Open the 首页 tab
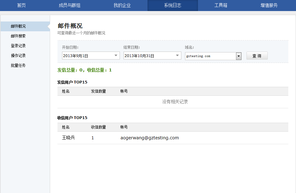Viewport: 296px width, 193px height. click(x=21, y=5)
